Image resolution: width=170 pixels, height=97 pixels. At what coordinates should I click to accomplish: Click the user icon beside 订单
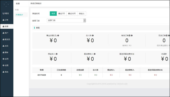3,20
